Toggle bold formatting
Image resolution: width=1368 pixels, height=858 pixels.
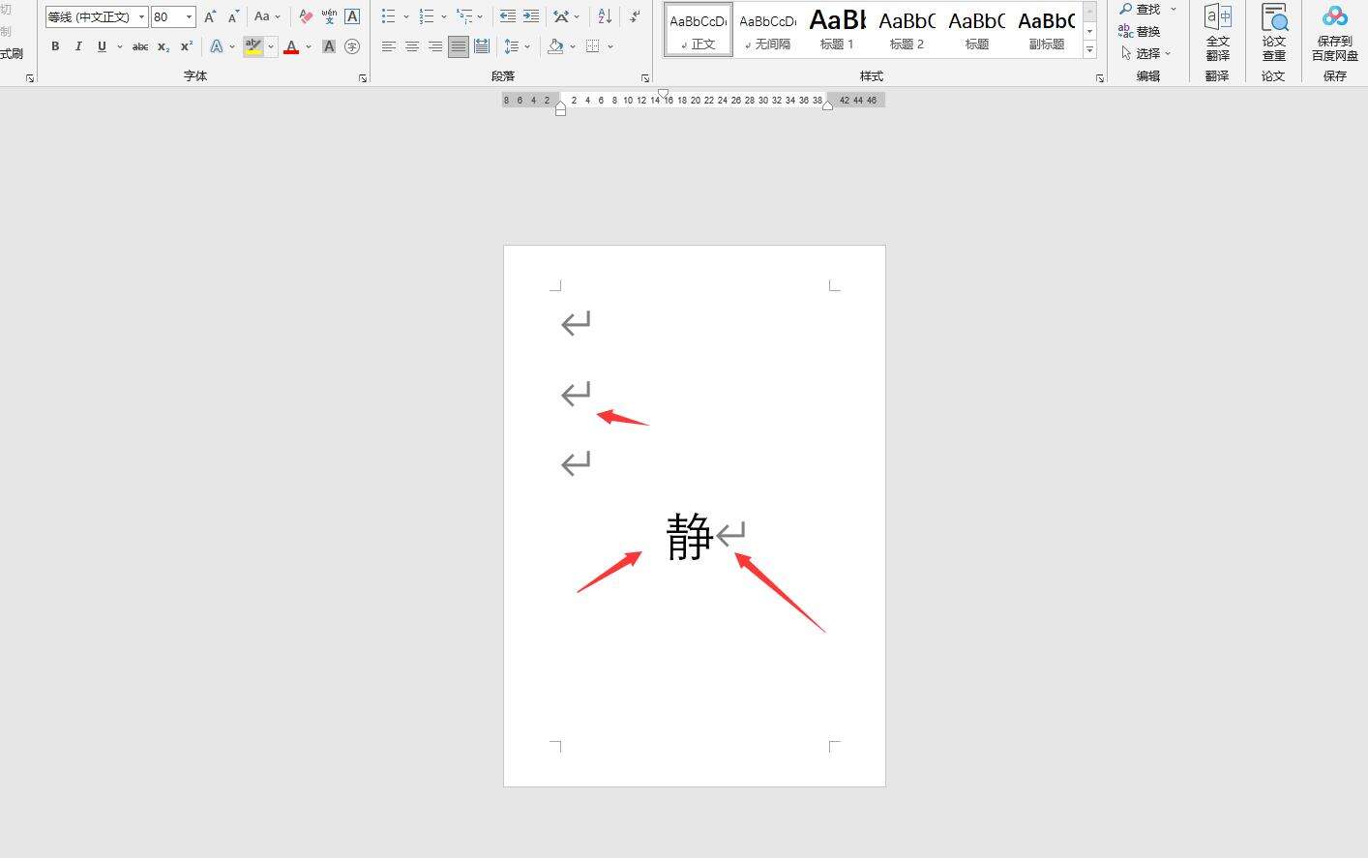pos(55,46)
